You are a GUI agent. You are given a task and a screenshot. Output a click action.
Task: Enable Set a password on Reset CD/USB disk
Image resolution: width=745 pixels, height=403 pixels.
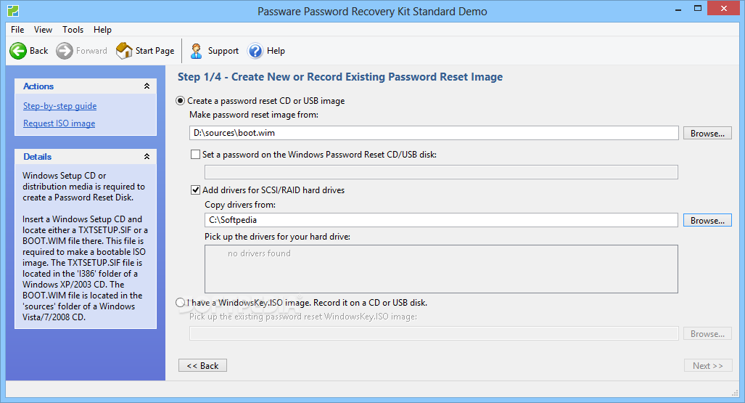pyautogui.click(x=195, y=155)
